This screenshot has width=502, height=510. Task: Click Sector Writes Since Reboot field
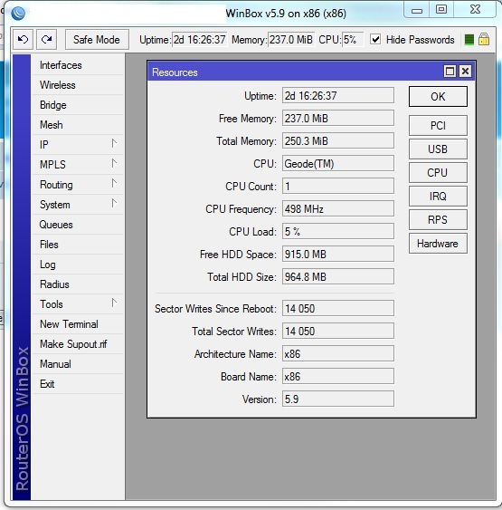tap(338, 308)
